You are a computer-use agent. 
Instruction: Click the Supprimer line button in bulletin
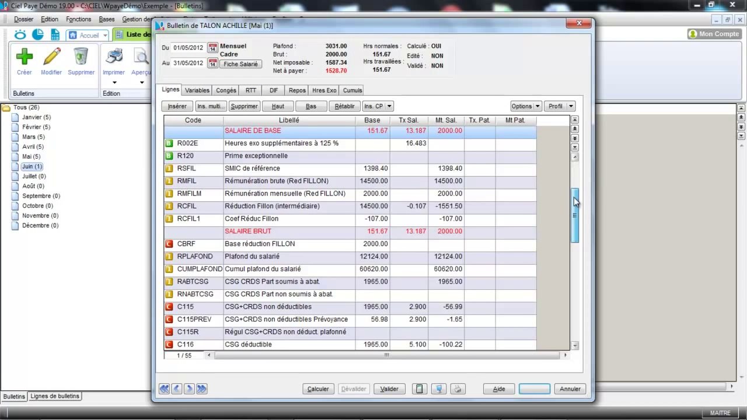pyautogui.click(x=244, y=106)
